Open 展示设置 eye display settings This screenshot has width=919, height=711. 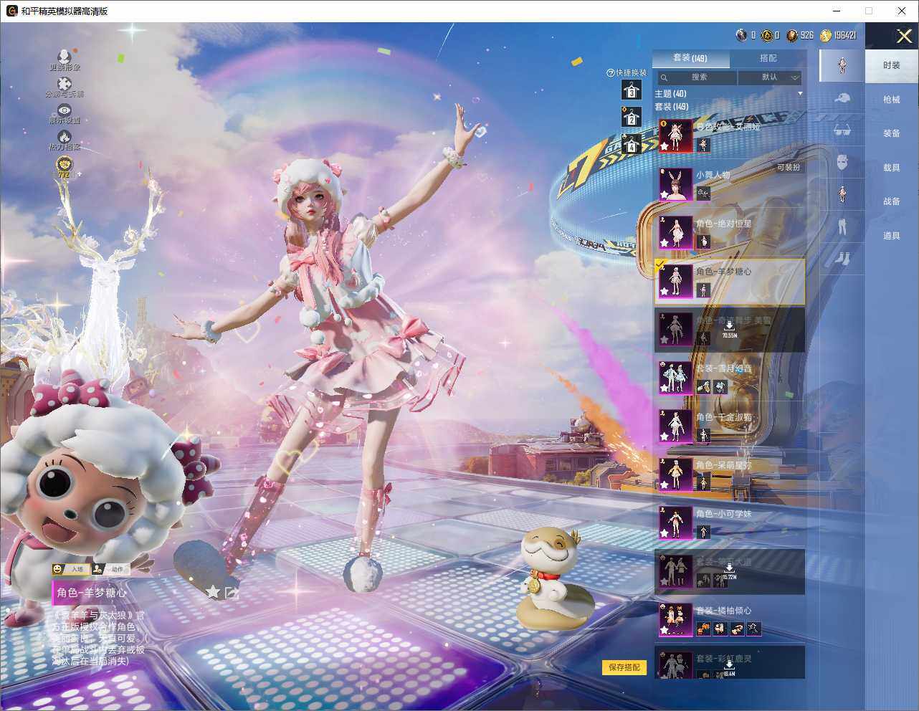click(65, 110)
